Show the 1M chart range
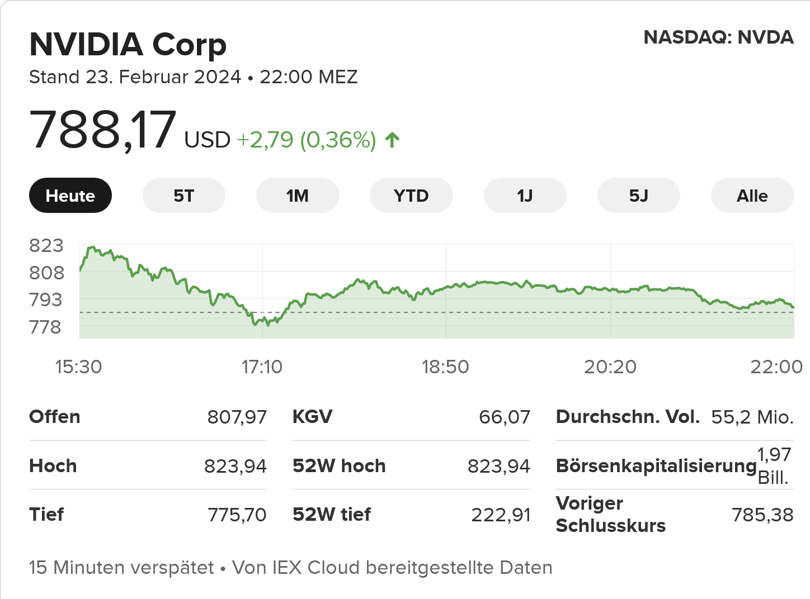The height and width of the screenshot is (599, 810). click(x=298, y=196)
